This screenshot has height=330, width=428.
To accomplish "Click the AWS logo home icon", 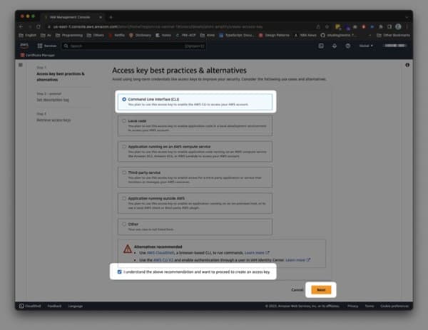I will 24,46.
